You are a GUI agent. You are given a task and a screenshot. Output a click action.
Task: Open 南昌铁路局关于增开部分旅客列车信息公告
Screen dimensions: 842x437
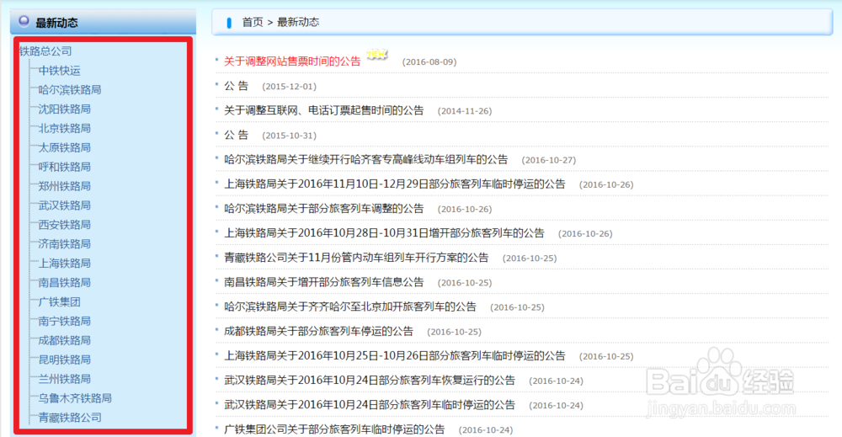tap(324, 282)
